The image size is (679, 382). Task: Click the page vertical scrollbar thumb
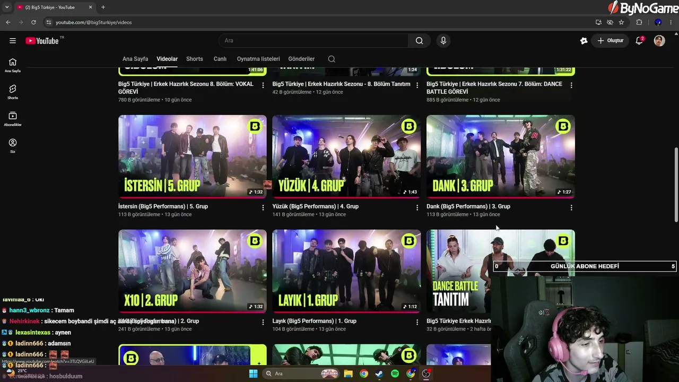676,185
